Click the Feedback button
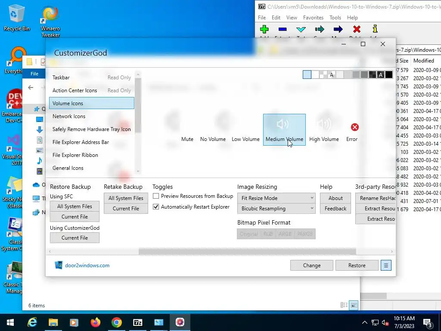The width and height of the screenshot is (441, 331). coord(335,208)
